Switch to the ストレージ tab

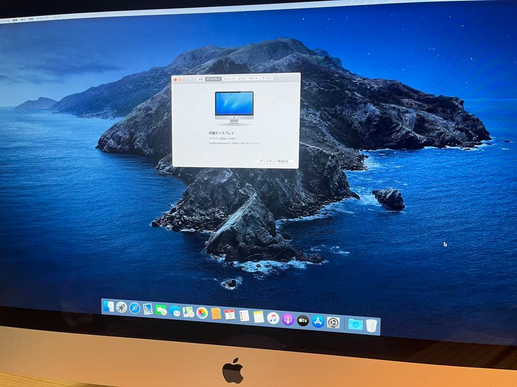click(x=229, y=79)
